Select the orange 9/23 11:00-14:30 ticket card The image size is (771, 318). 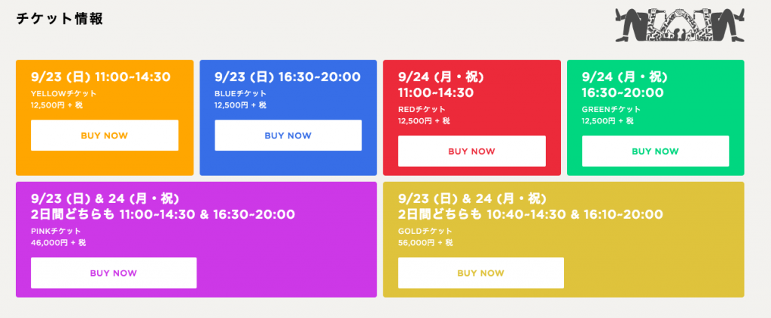click(x=105, y=118)
